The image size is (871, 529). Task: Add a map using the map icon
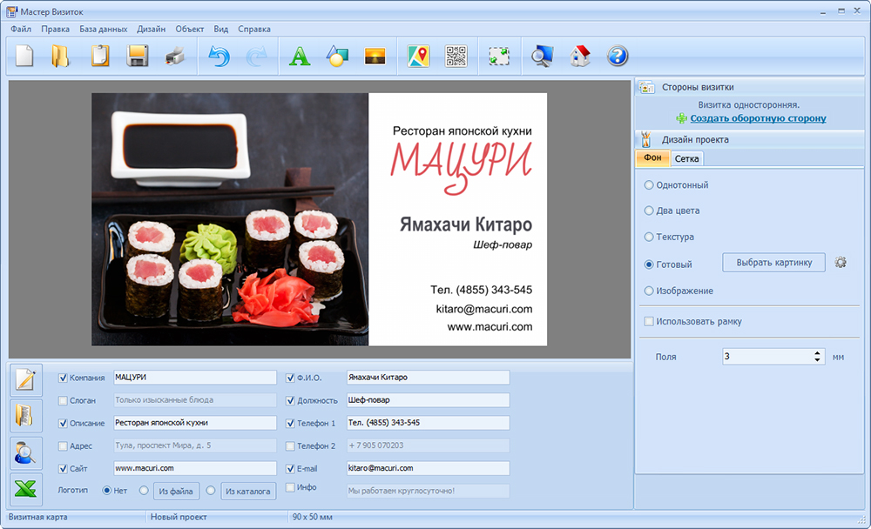click(x=419, y=57)
